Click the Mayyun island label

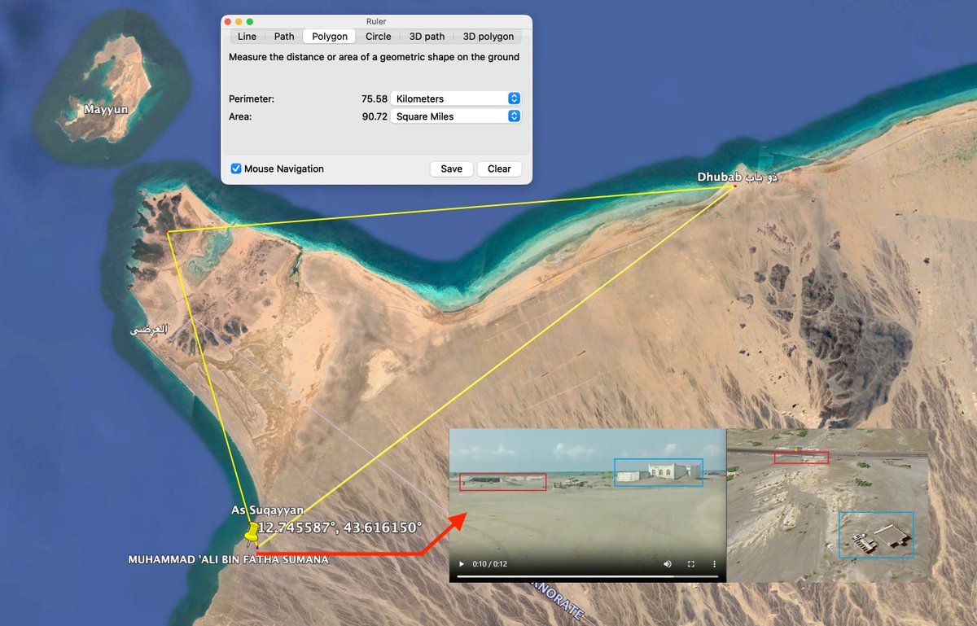106,109
